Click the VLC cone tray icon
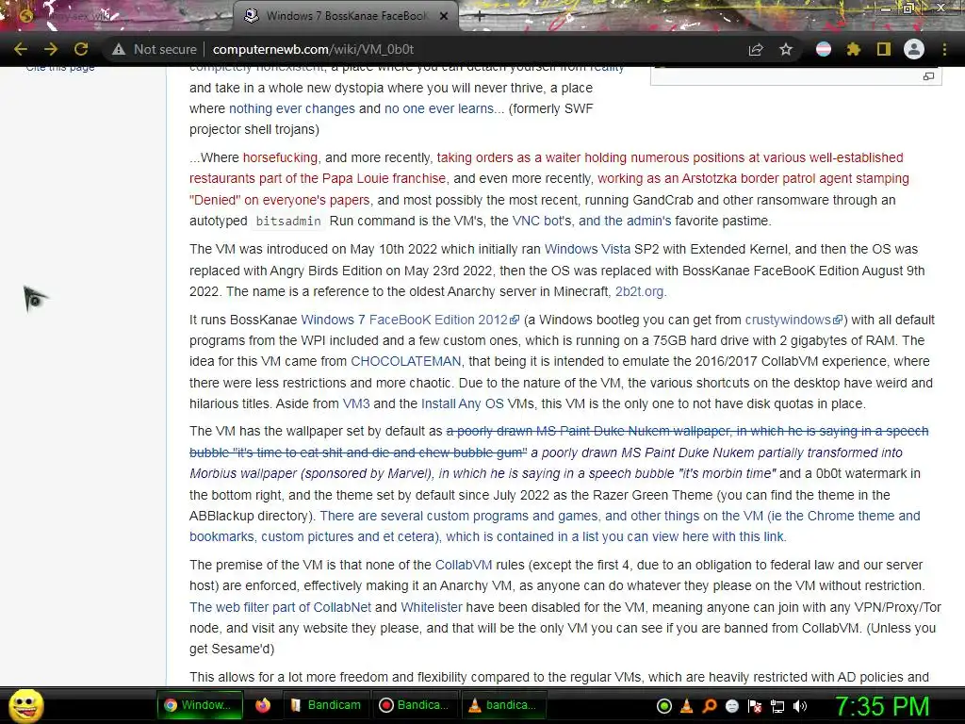Viewport: 965px width, 724px height. tap(687, 707)
